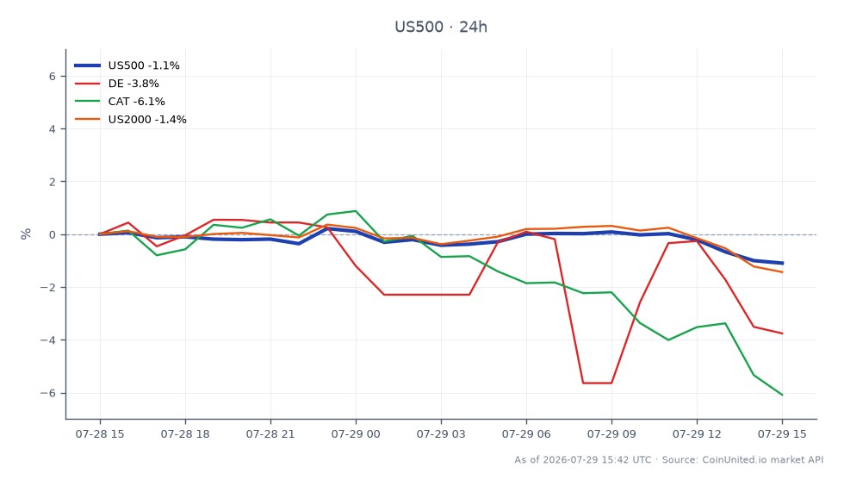Click the chart title US500 · 24h
Screen dimensions: 844x486
[441, 27]
